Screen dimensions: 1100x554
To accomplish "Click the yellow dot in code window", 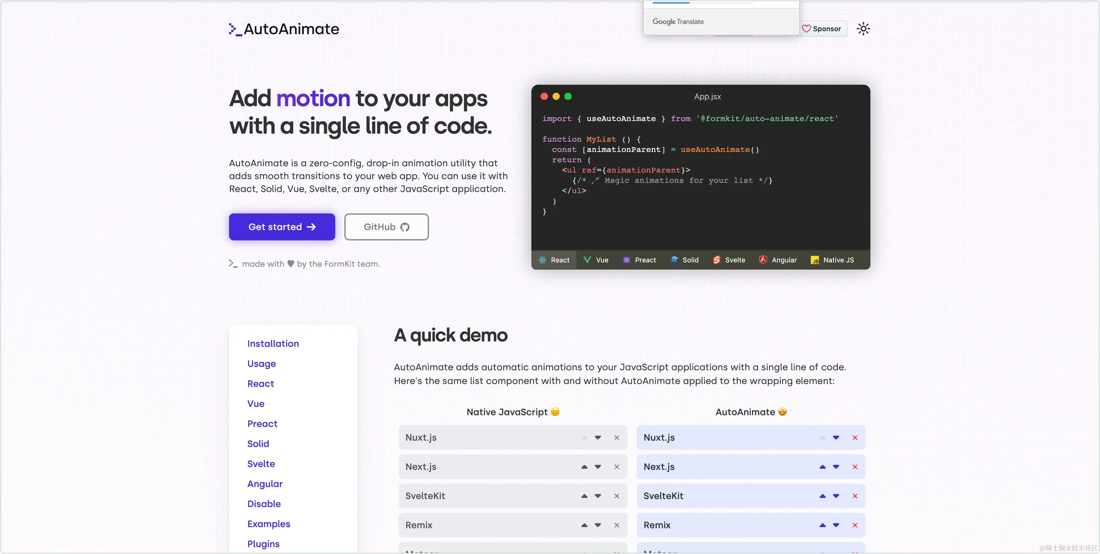I will 556,96.
